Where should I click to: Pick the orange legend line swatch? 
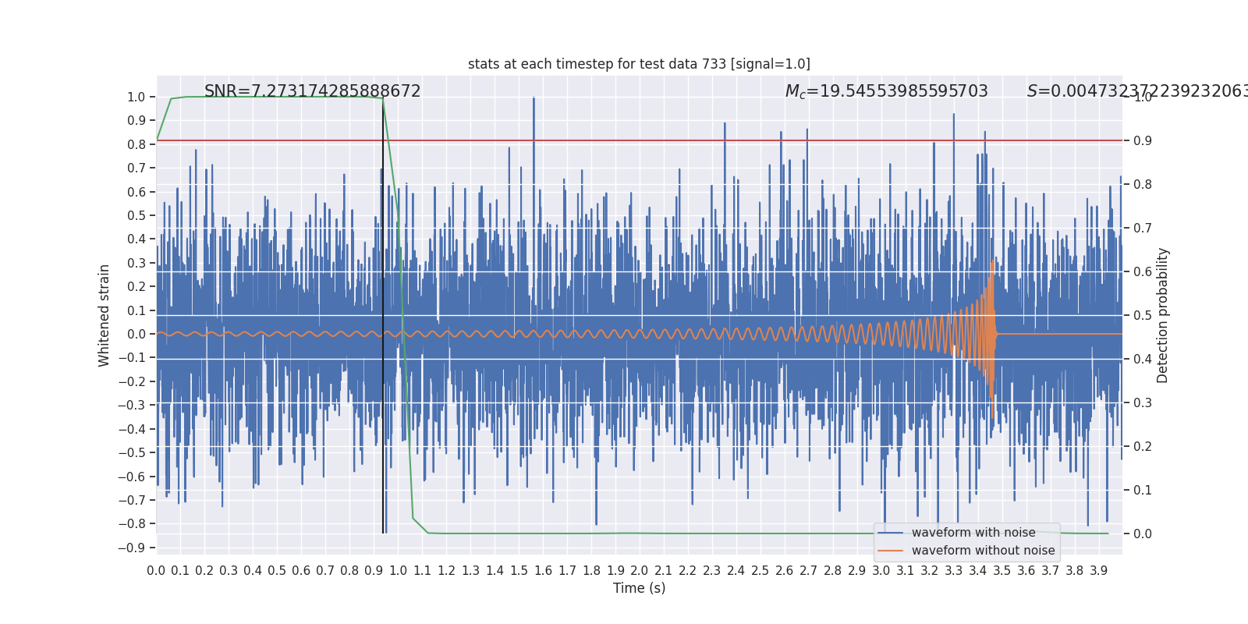[890, 551]
